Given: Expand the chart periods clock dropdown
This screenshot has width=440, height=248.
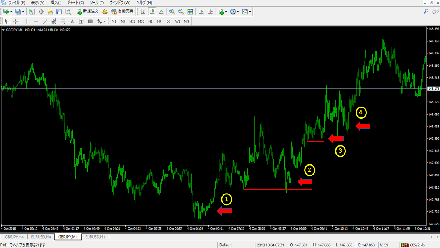Looking at the screenshot, I should (238, 12).
